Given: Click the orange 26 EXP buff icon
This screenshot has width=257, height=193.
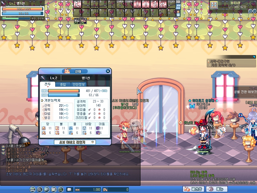Looking at the screenshot, I should [84, 21].
